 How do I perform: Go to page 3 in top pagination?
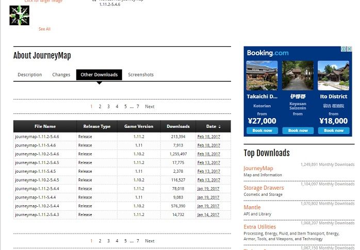(x=108, y=106)
